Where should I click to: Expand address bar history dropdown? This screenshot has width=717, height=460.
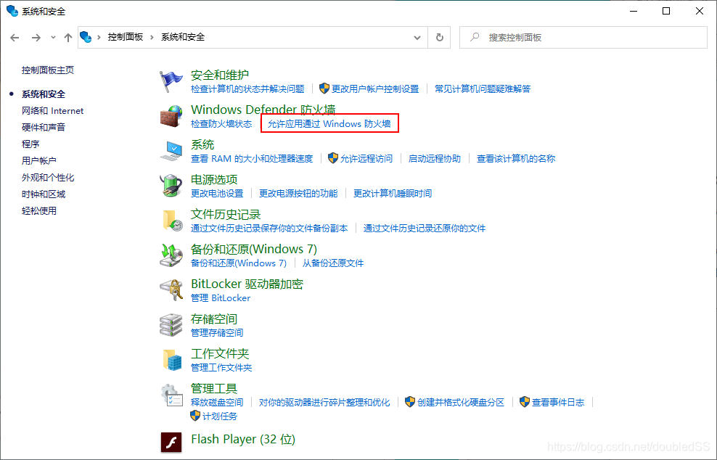tap(417, 38)
